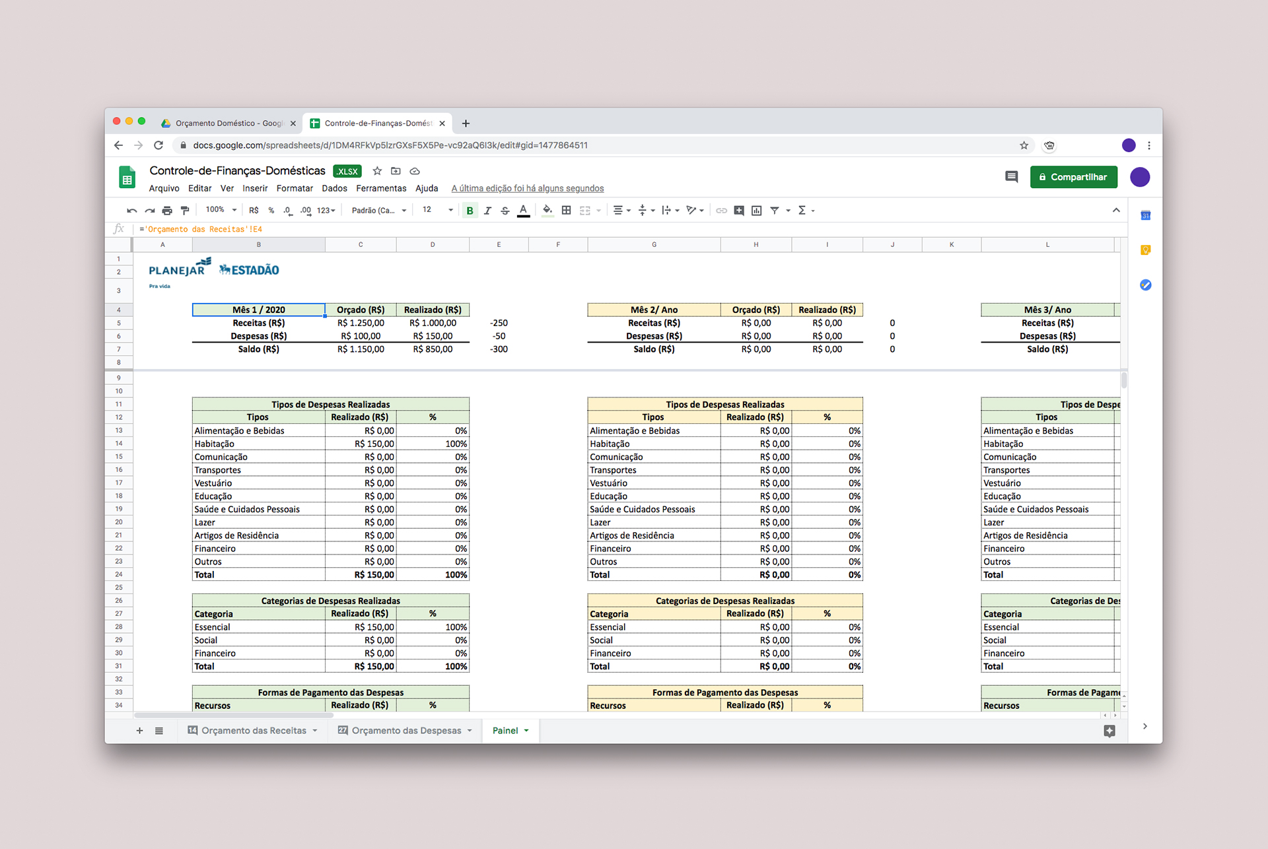Switch to Orçamento das Despesas sheet tab
Screen dimensions: 1268x849
point(405,731)
